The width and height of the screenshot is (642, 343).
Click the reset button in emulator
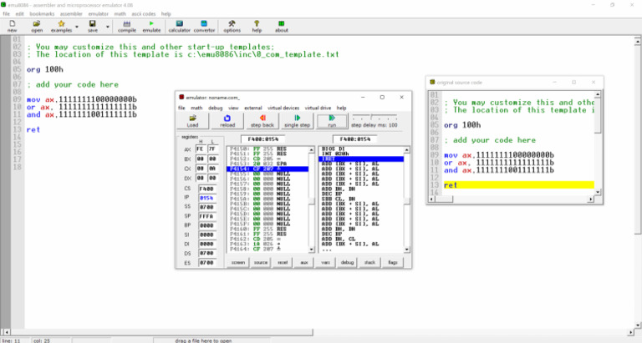pos(283,262)
